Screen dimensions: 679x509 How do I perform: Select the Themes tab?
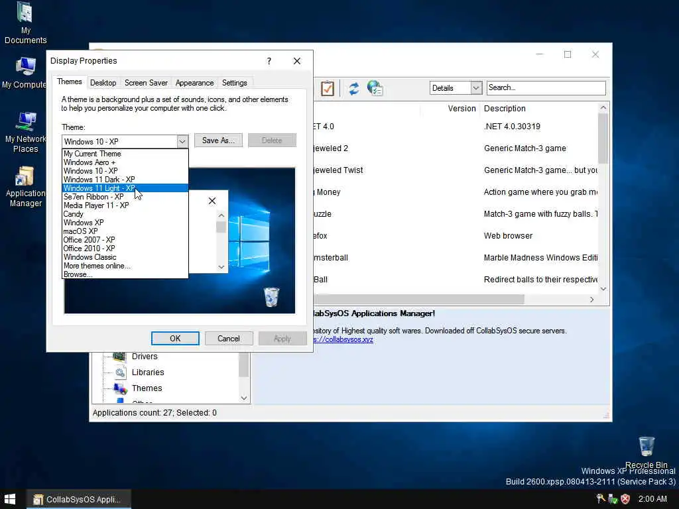pyautogui.click(x=69, y=82)
